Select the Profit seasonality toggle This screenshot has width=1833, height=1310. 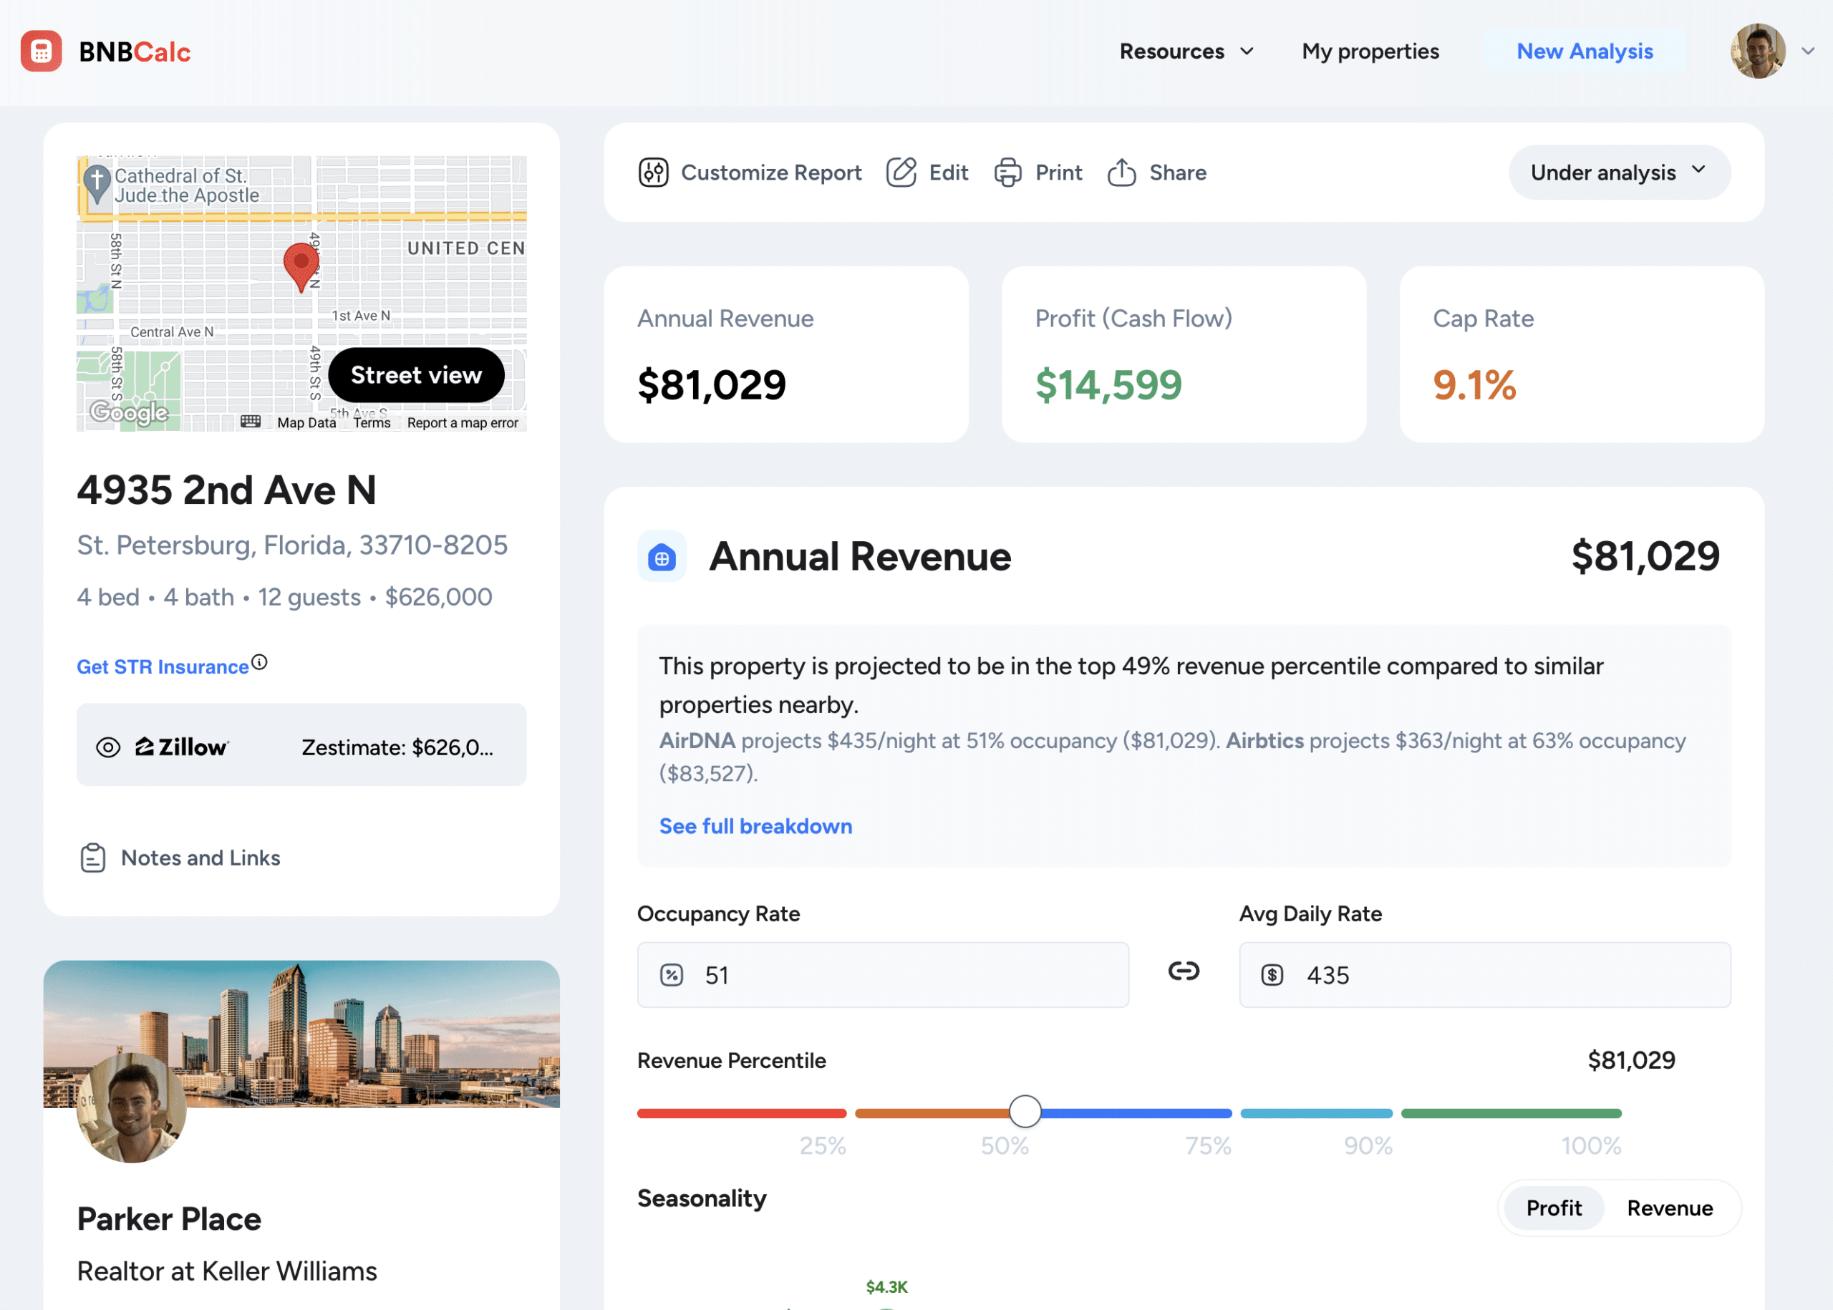[x=1552, y=1208]
